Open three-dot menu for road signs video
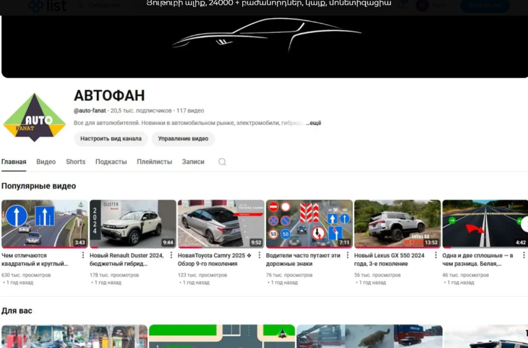This screenshot has height=348, width=528. pyautogui.click(x=348, y=255)
